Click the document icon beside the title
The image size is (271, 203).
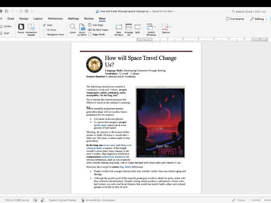click(x=97, y=11)
